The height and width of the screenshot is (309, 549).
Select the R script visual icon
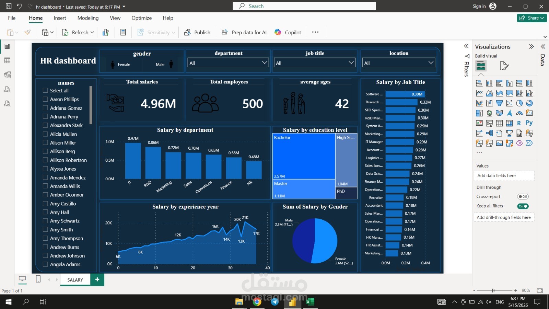519,123
